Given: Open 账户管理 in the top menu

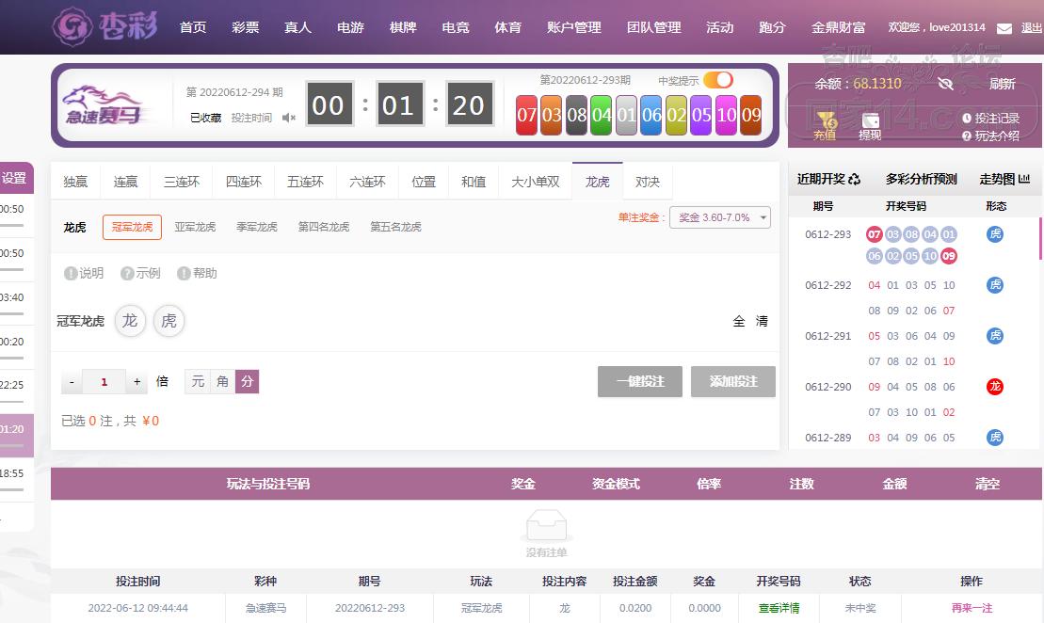Looking at the screenshot, I should (573, 27).
